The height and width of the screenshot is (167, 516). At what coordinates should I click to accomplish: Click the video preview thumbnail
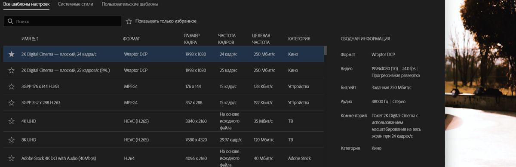coord(480,83)
